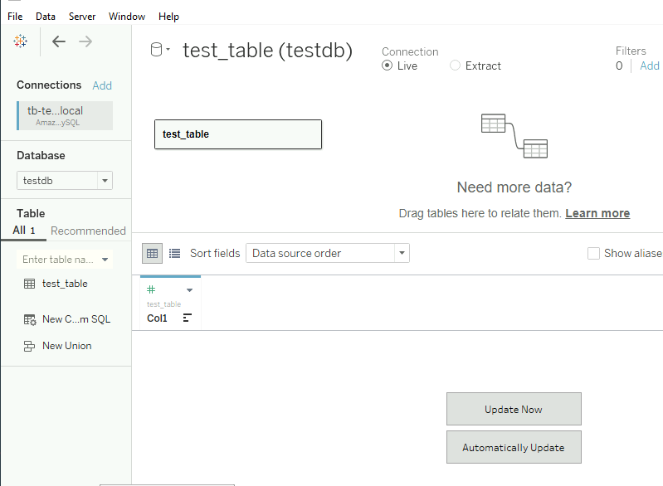This screenshot has height=486, width=663.
Task: Click the Col1 number data type icon
Action: (x=151, y=289)
